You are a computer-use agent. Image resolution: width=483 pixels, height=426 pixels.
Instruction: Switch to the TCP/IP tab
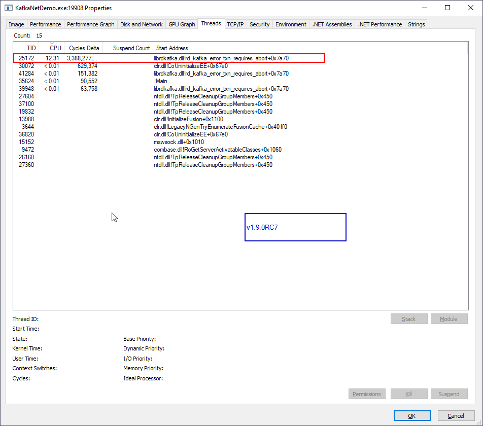click(235, 24)
